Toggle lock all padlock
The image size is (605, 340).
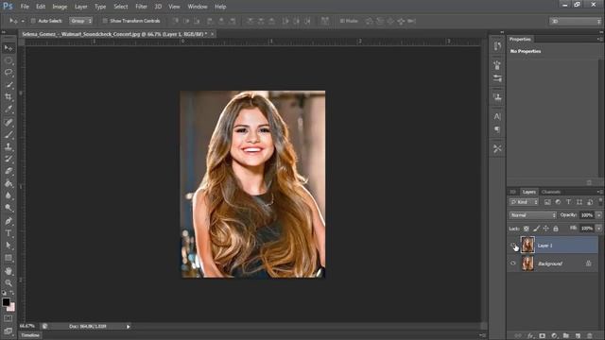(556, 229)
